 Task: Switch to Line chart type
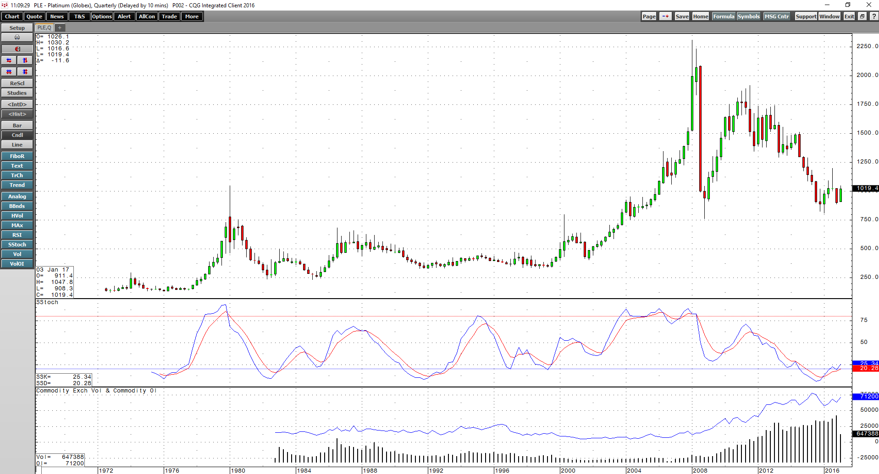[x=17, y=145]
